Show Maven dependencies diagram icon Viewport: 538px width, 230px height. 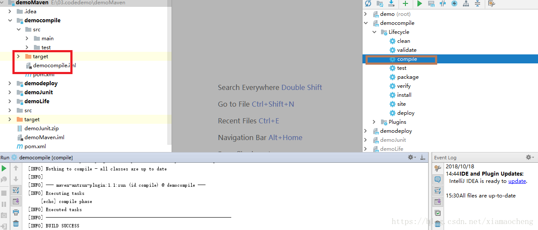[x=466, y=3]
